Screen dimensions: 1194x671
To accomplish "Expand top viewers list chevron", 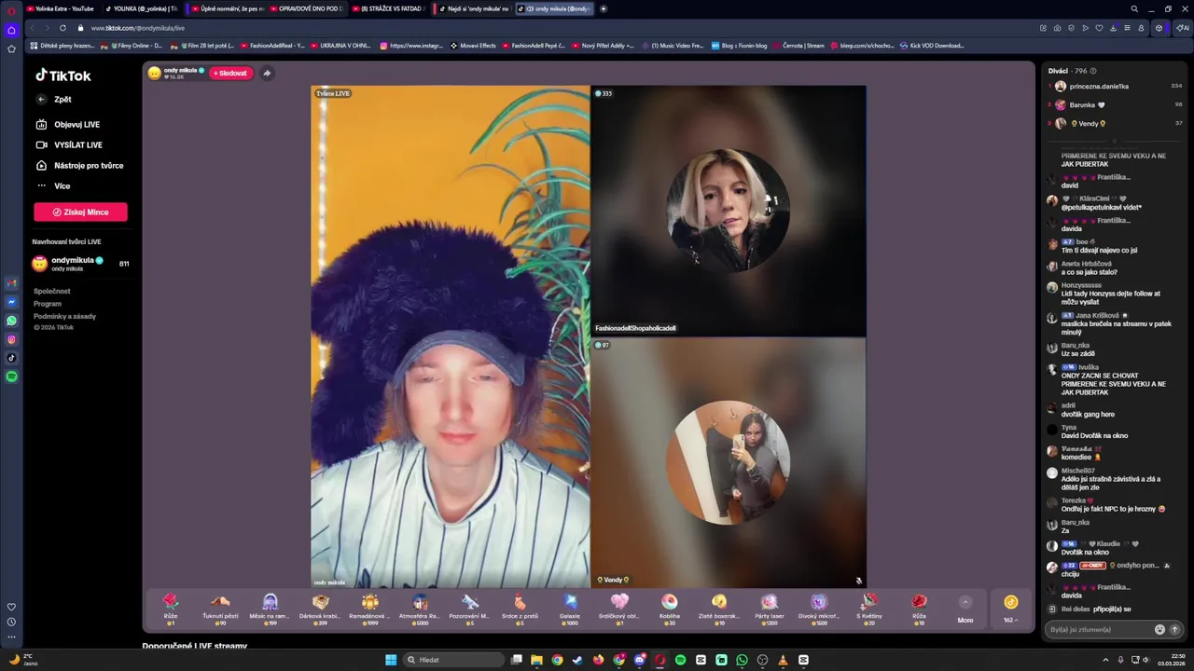I will point(1115,141).
